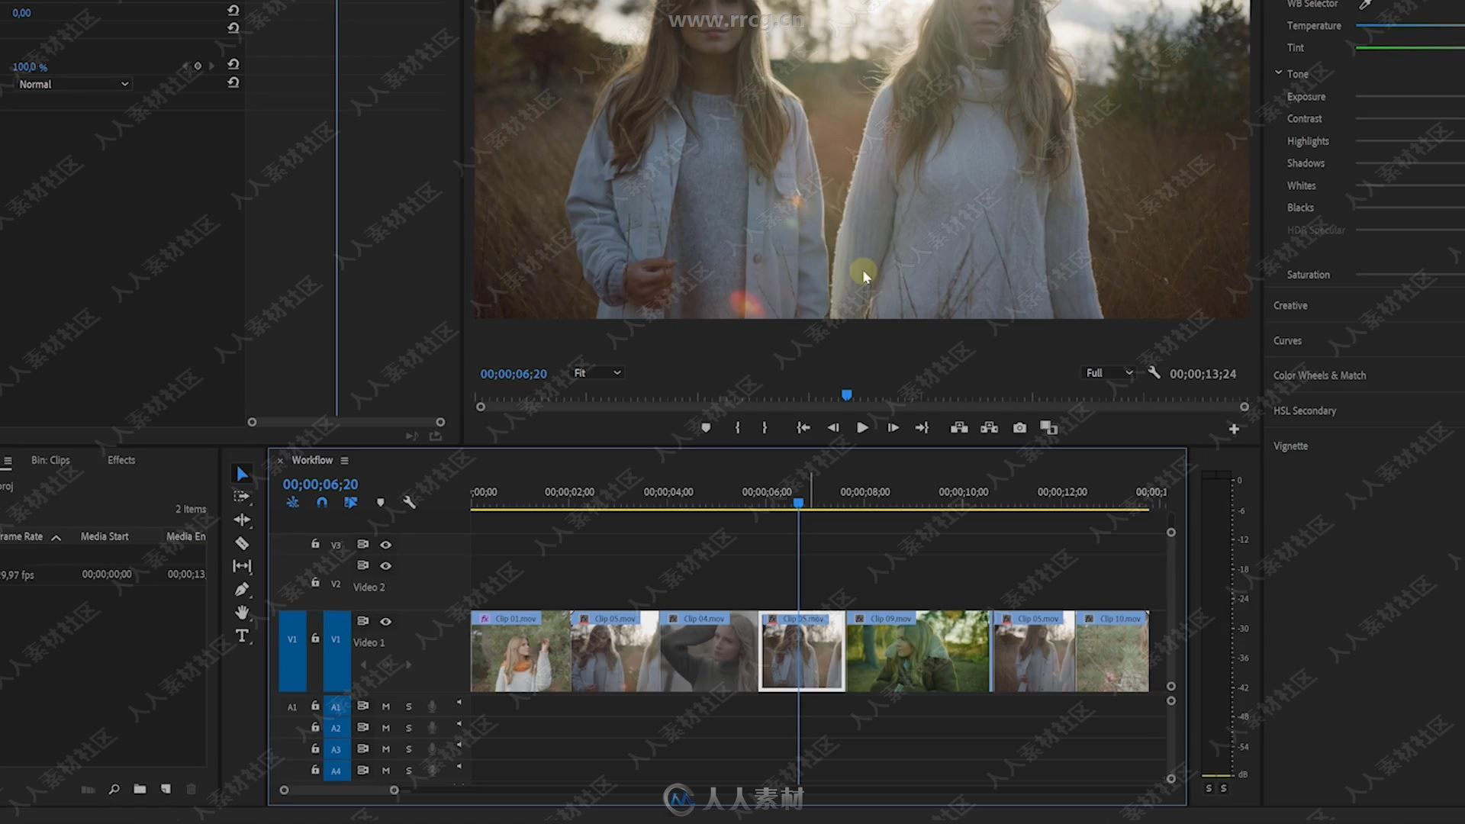The width and height of the screenshot is (1465, 824).
Task: Click the Play button in the timeline
Action: [x=862, y=426]
